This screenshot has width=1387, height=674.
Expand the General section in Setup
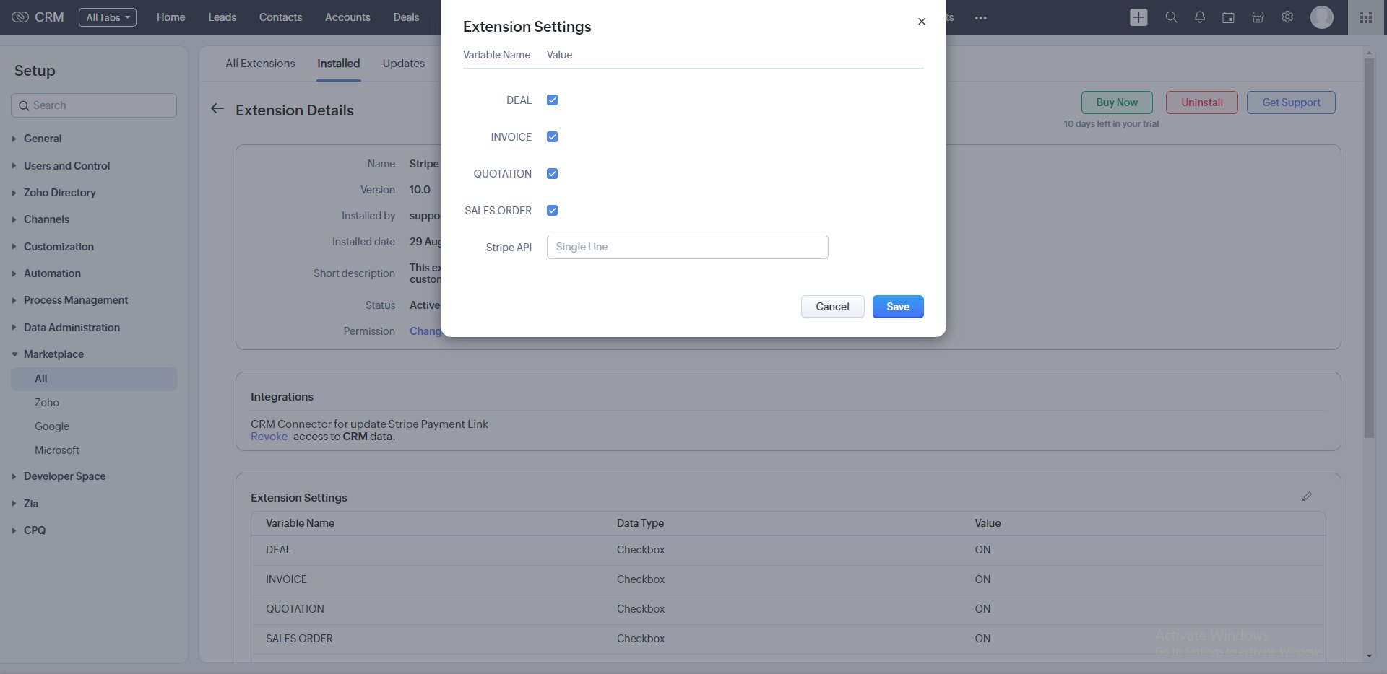pyautogui.click(x=43, y=139)
